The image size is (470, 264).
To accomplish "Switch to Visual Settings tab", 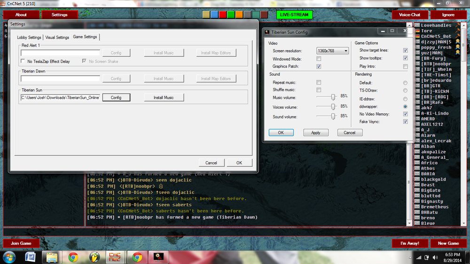I will 57,38.
